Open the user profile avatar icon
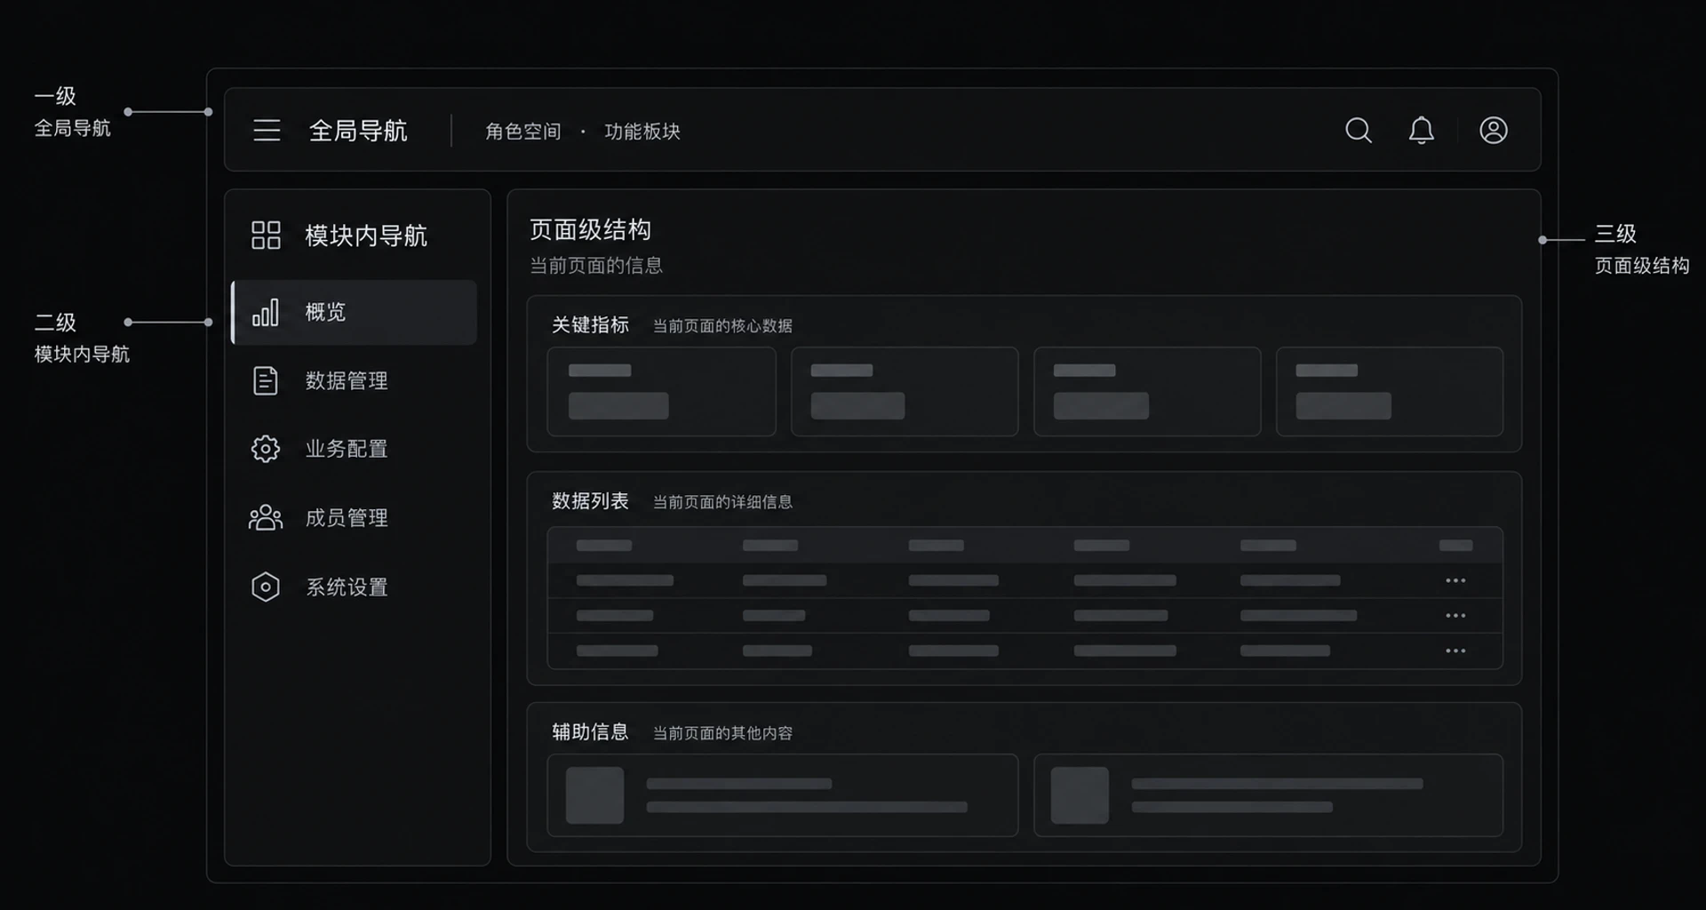The image size is (1706, 910). click(1494, 131)
